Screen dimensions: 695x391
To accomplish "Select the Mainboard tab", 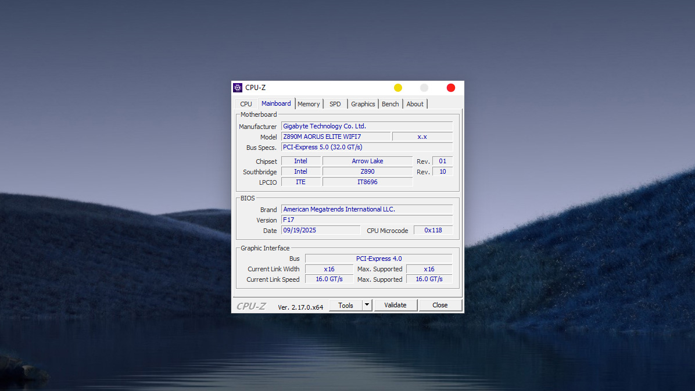I will pyautogui.click(x=276, y=103).
